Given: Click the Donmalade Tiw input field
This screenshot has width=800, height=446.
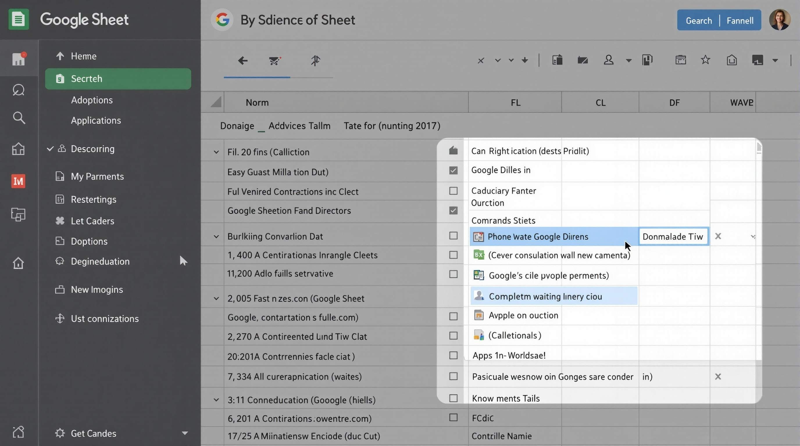Looking at the screenshot, I should click(673, 237).
